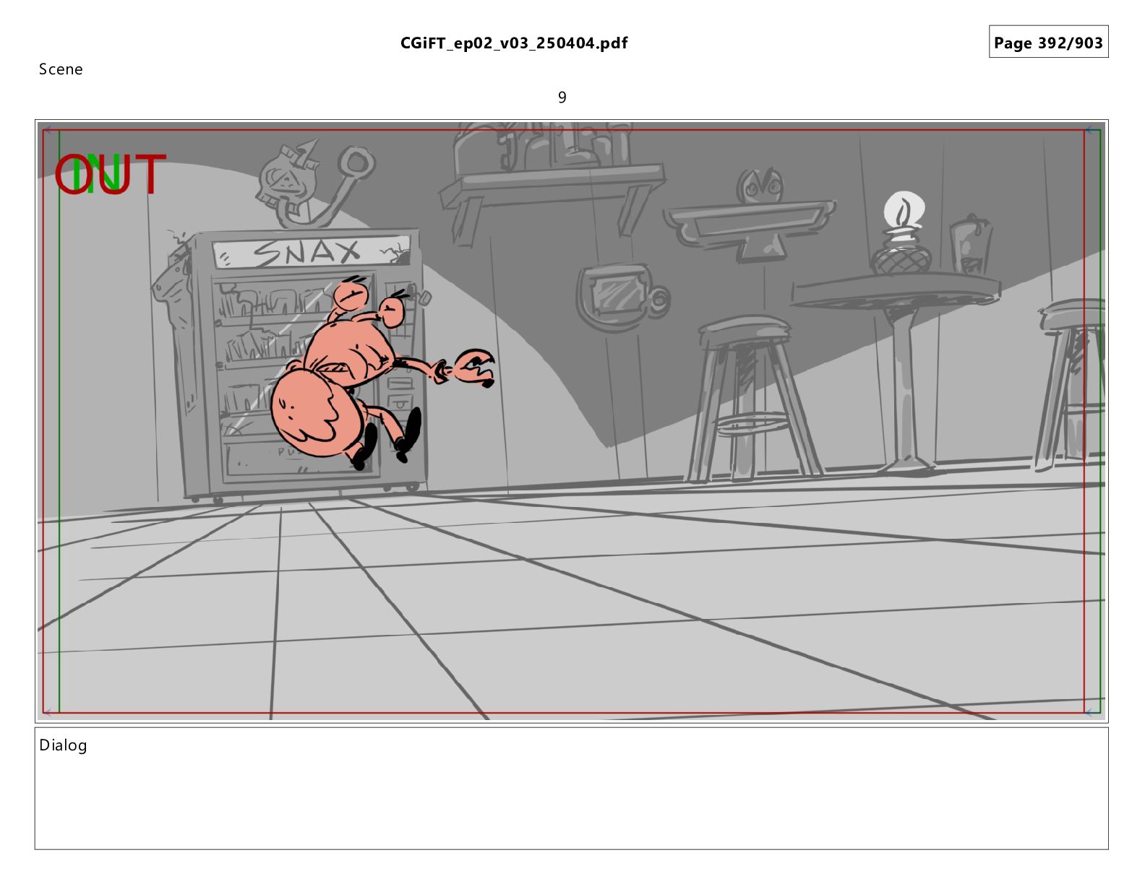Click the red OUT marker text
Screen dimensions: 1145x884
click(x=111, y=174)
